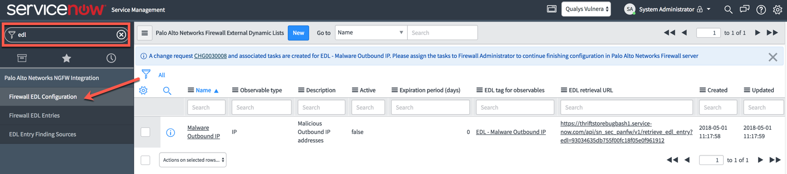Open the History clock tab
This screenshot has width=787, height=174.
click(111, 58)
